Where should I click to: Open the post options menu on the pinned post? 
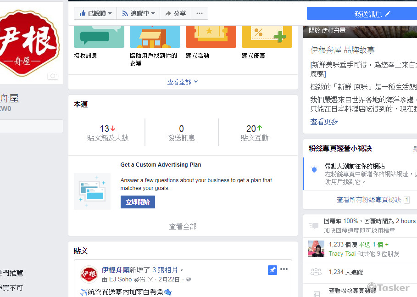pos(284,270)
